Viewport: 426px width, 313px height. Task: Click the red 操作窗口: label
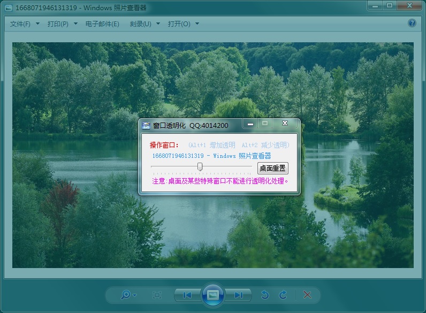click(x=164, y=145)
